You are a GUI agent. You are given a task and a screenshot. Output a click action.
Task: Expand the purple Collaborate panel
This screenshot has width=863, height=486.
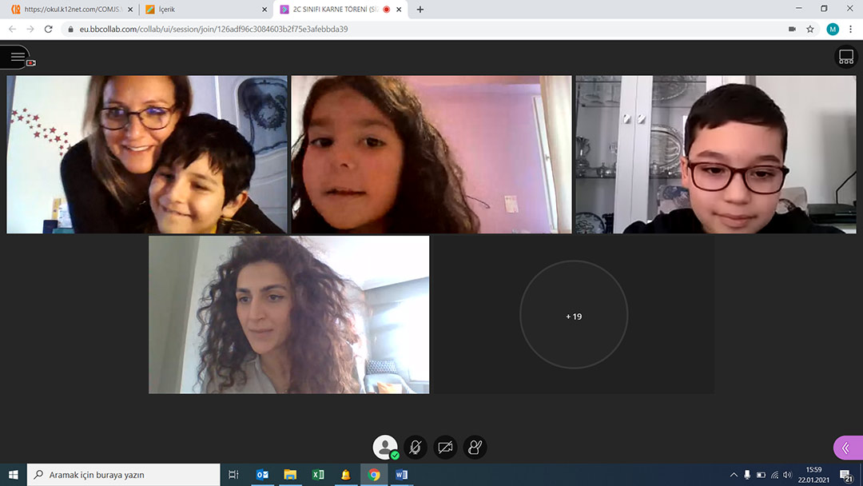pyautogui.click(x=847, y=448)
